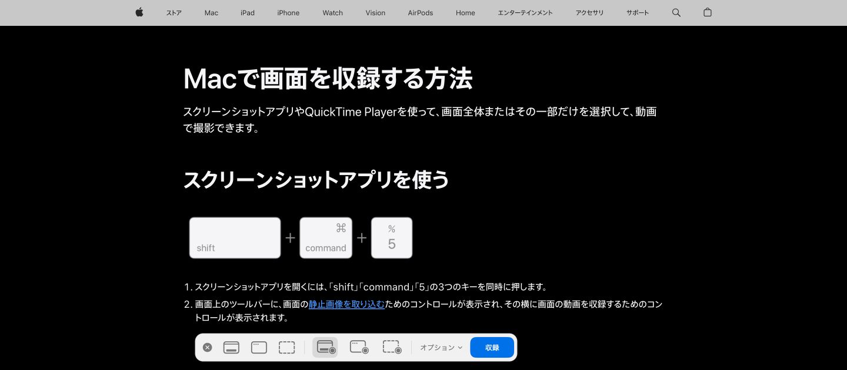This screenshot has height=370, width=847.
Task: Open the Home menu item
Action: coord(465,13)
